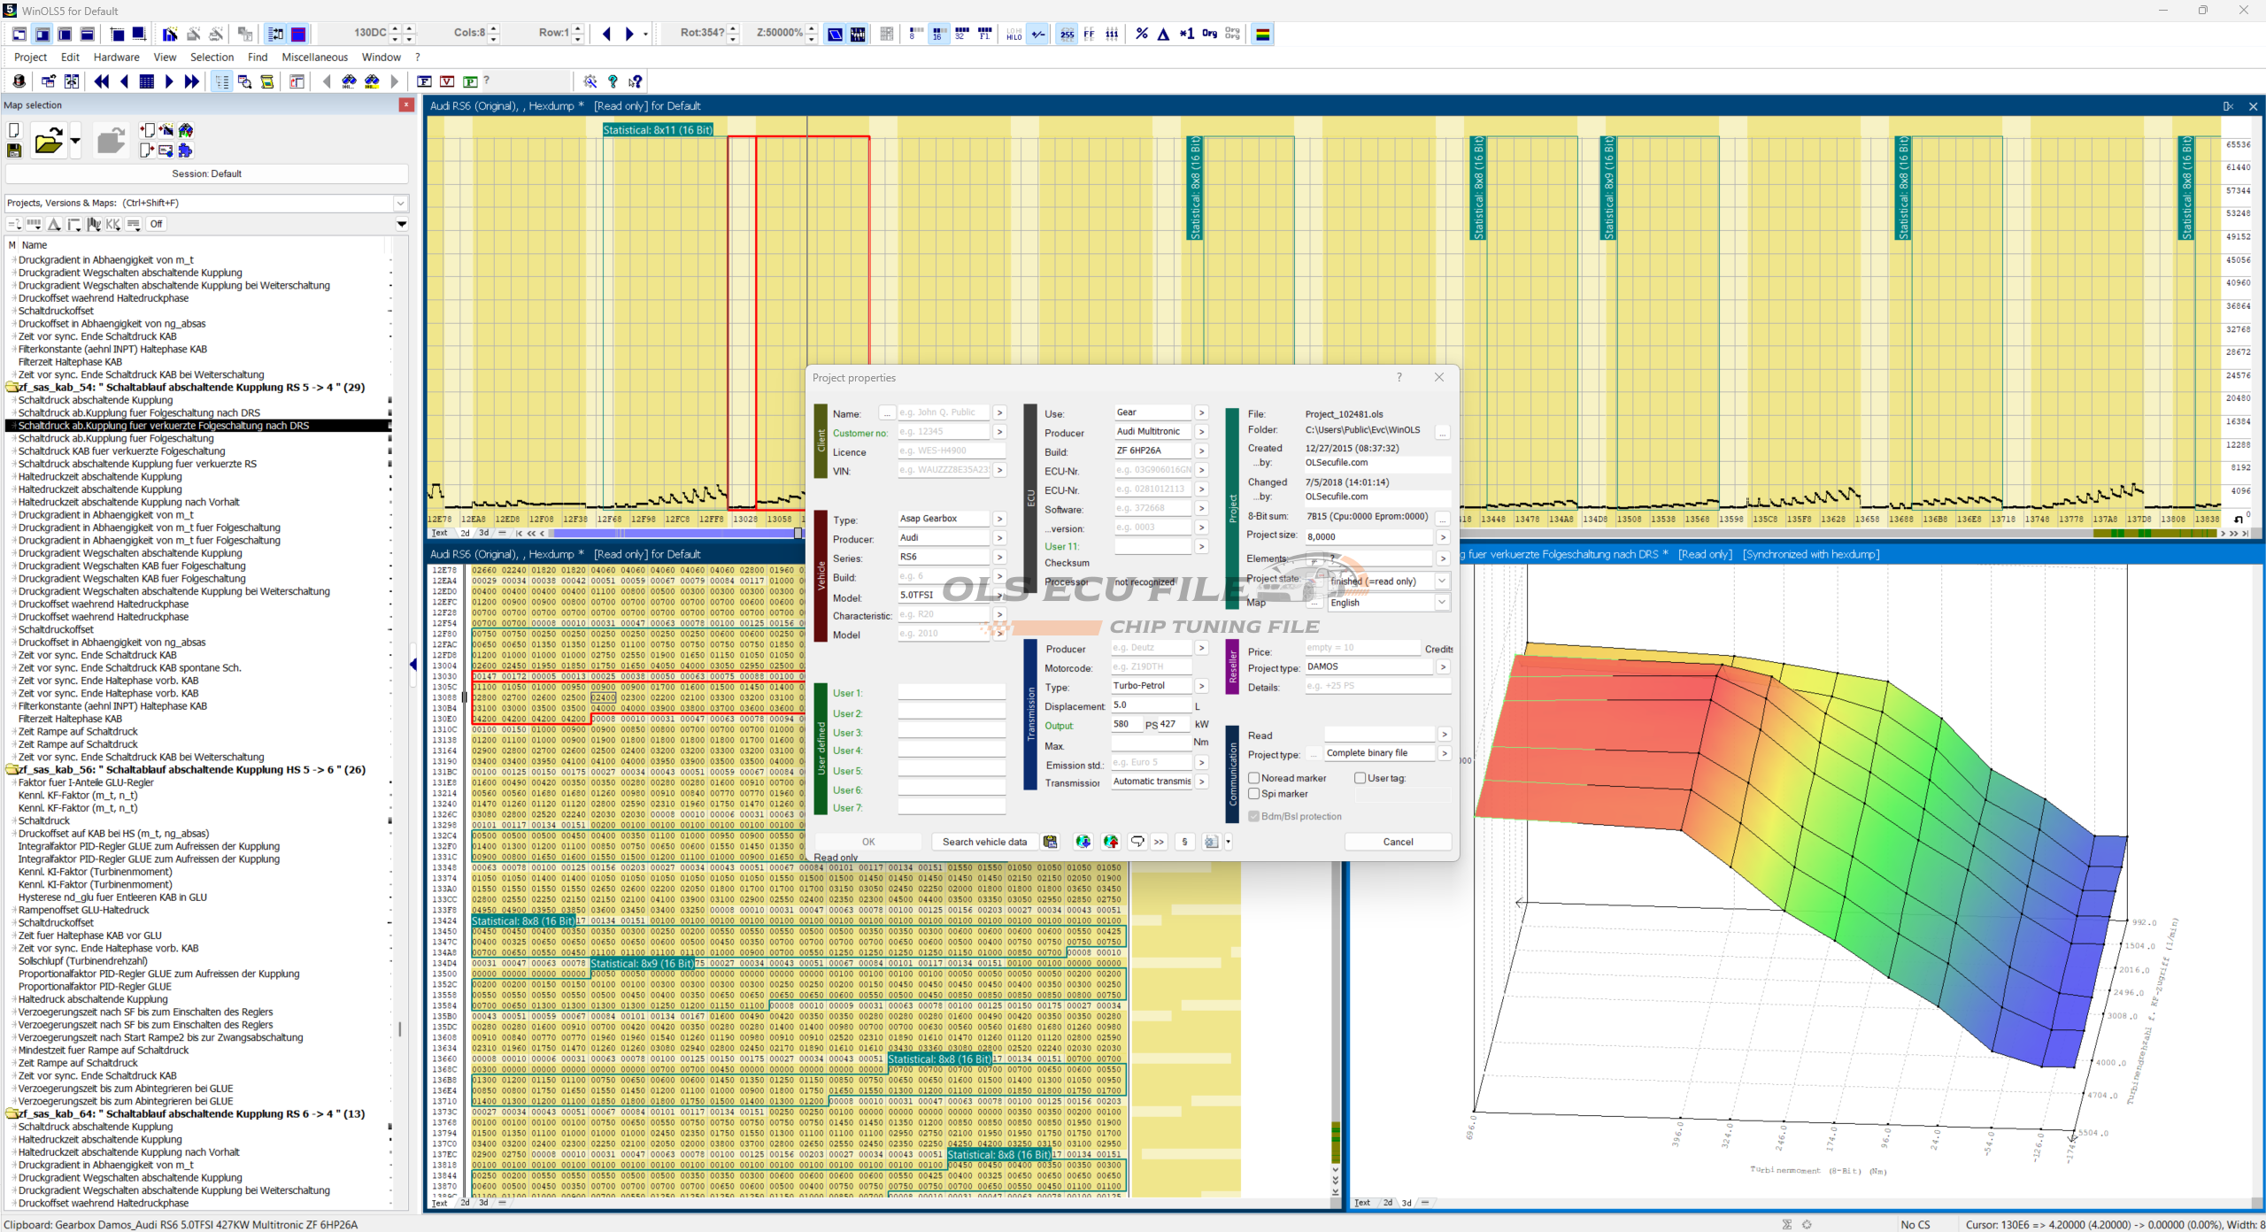The image size is (2266, 1232).
Task: Tick the Spi marker checkbox
Action: coord(1253,794)
